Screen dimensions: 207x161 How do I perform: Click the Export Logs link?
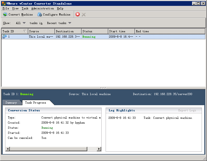click(189, 110)
